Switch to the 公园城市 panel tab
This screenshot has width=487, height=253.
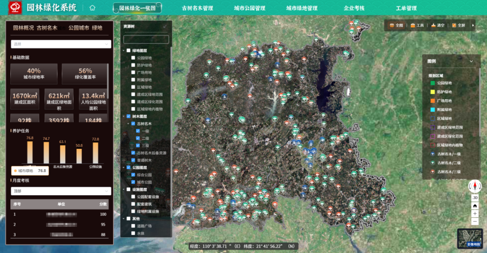coord(79,28)
